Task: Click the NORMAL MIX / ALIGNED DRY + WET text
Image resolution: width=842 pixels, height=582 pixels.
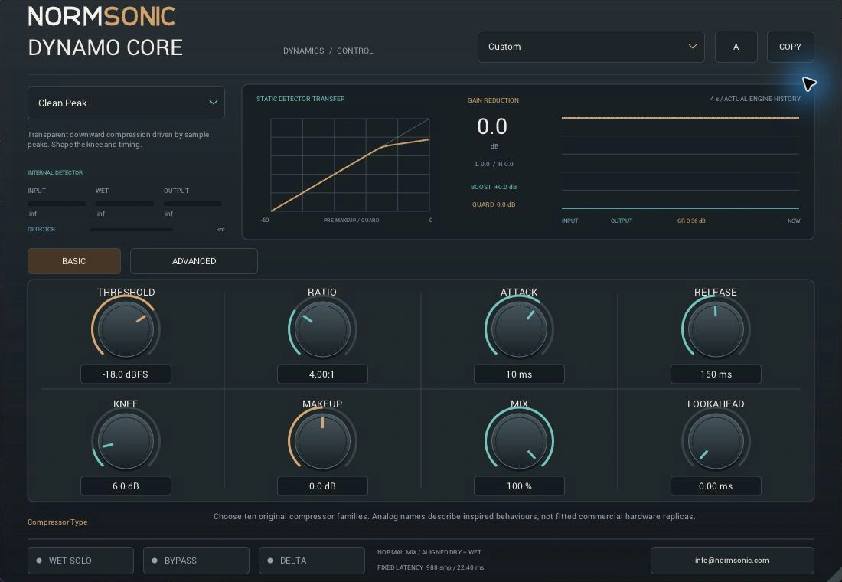Action: [429, 552]
